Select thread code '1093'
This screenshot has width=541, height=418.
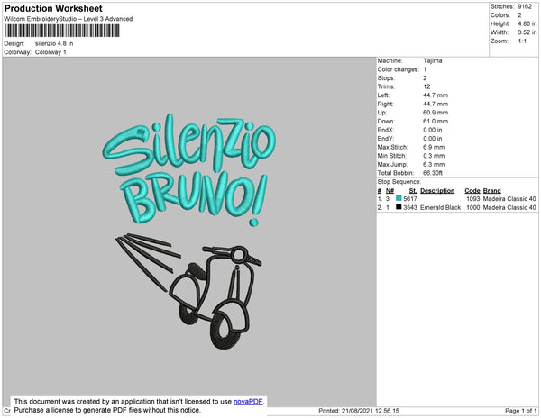click(473, 199)
